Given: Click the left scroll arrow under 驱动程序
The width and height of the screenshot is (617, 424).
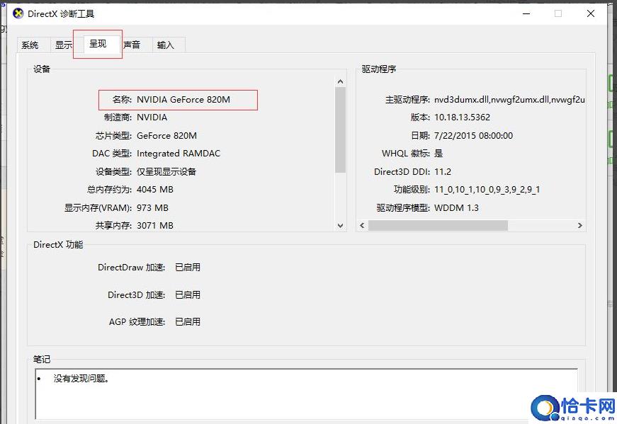Looking at the screenshot, I should click(x=361, y=225).
